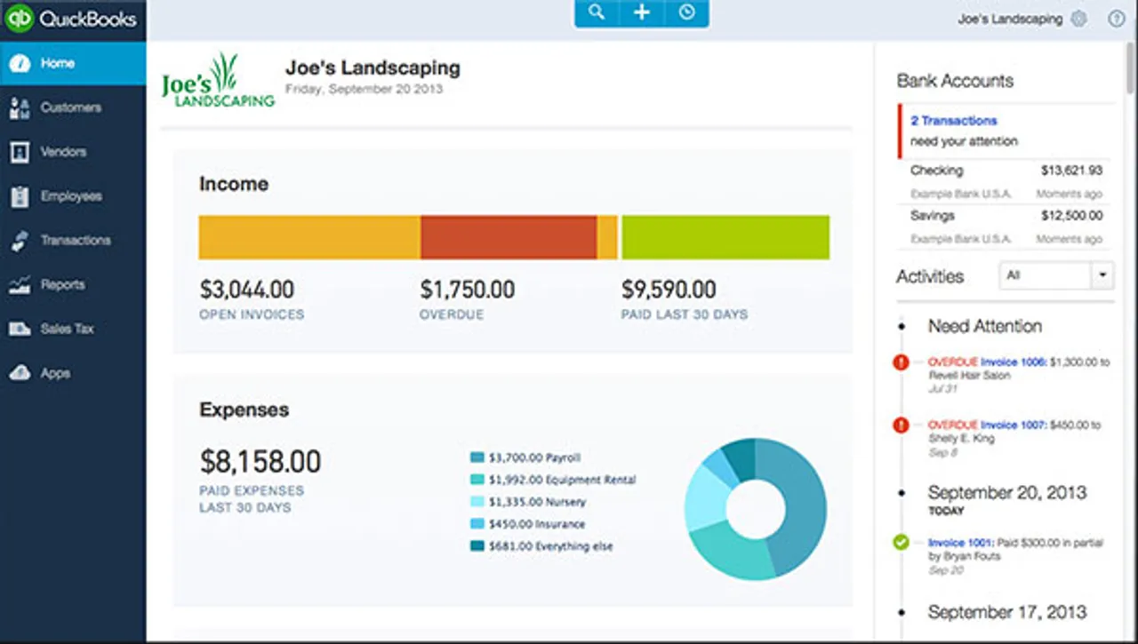Click the Customers sidebar icon

tap(19, 108)
